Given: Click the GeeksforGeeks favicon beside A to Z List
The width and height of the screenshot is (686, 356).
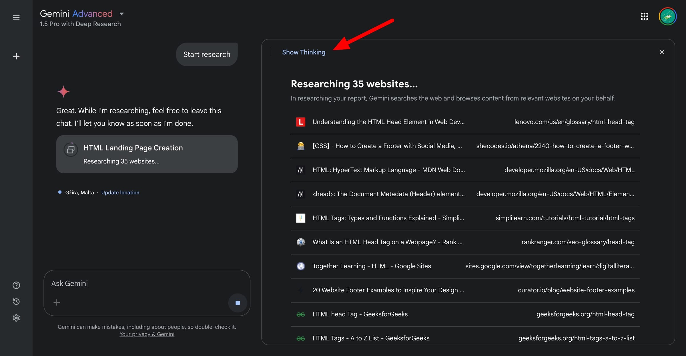Looking at the screenshot, I should (x=301, y=338).
